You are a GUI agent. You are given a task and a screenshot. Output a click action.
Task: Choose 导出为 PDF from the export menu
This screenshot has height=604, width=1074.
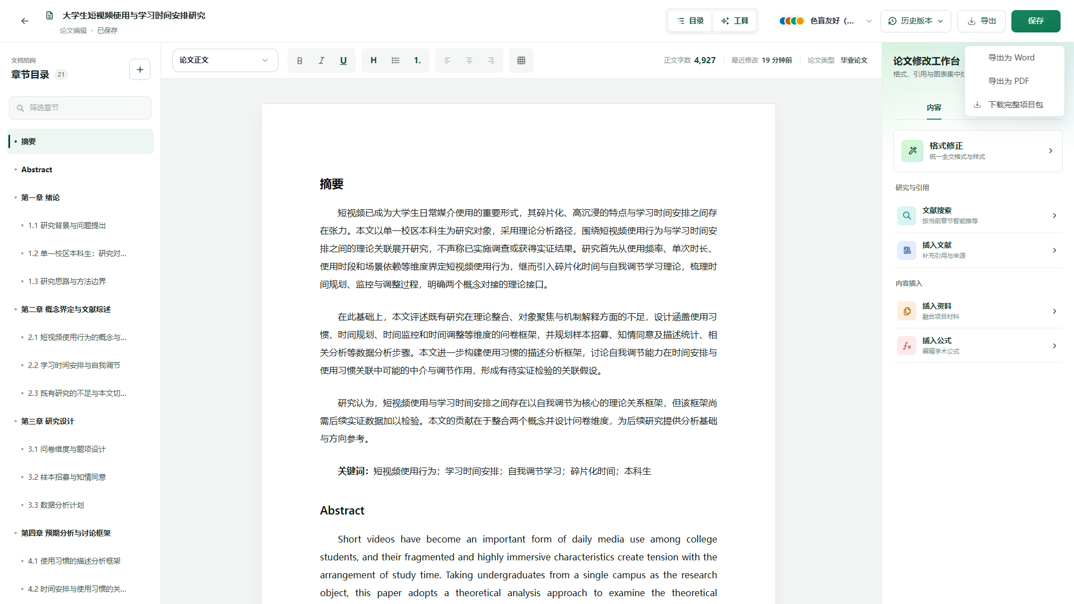1014,81
